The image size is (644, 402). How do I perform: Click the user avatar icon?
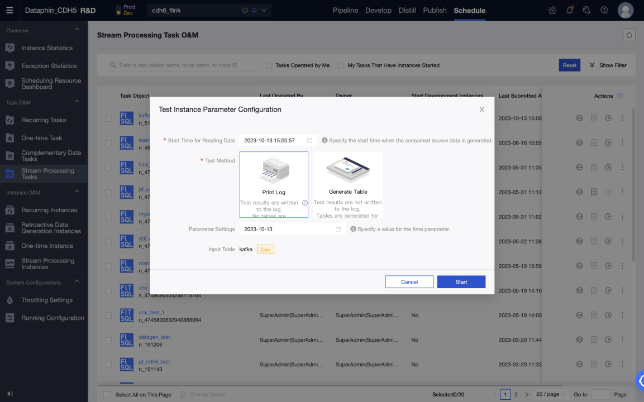coord(625,10)
